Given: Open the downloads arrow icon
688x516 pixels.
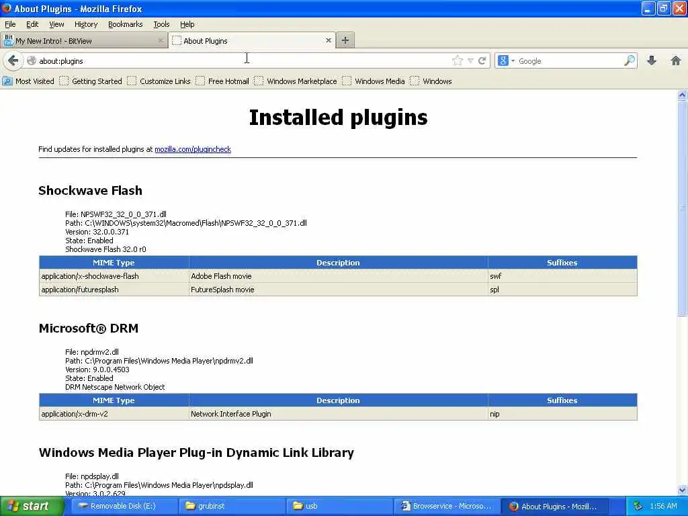Looking at the screenshot, I should click(x=652, y=60).
